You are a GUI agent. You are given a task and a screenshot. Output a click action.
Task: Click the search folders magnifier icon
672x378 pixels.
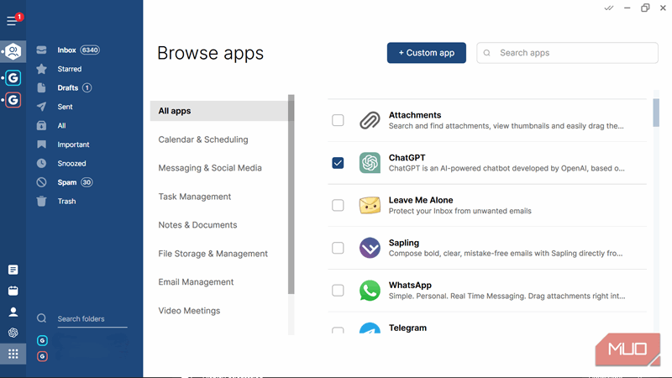[x=41, y=318]
